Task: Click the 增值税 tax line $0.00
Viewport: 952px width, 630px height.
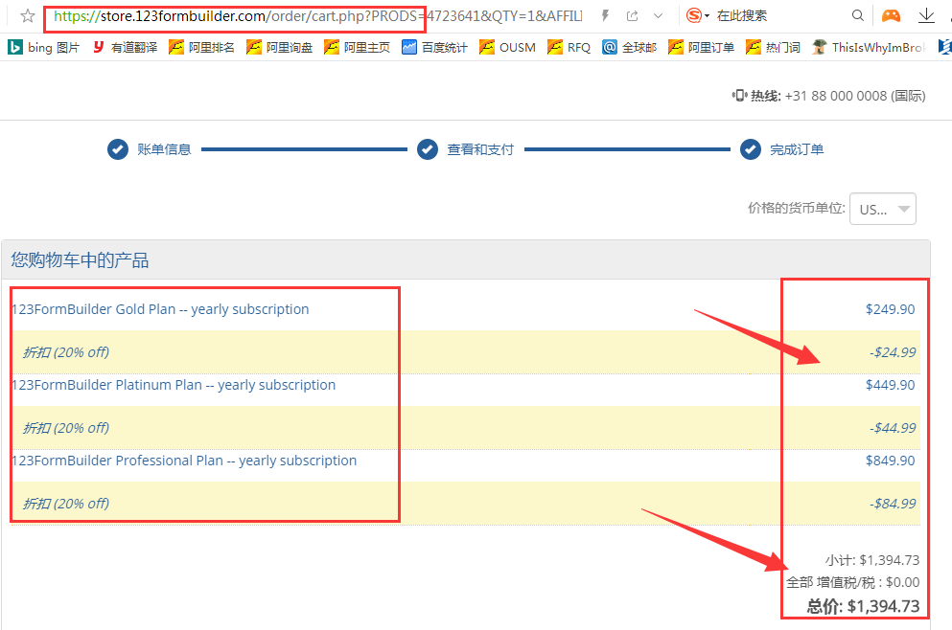Action: pyautogui.click(x=853, y=582)
